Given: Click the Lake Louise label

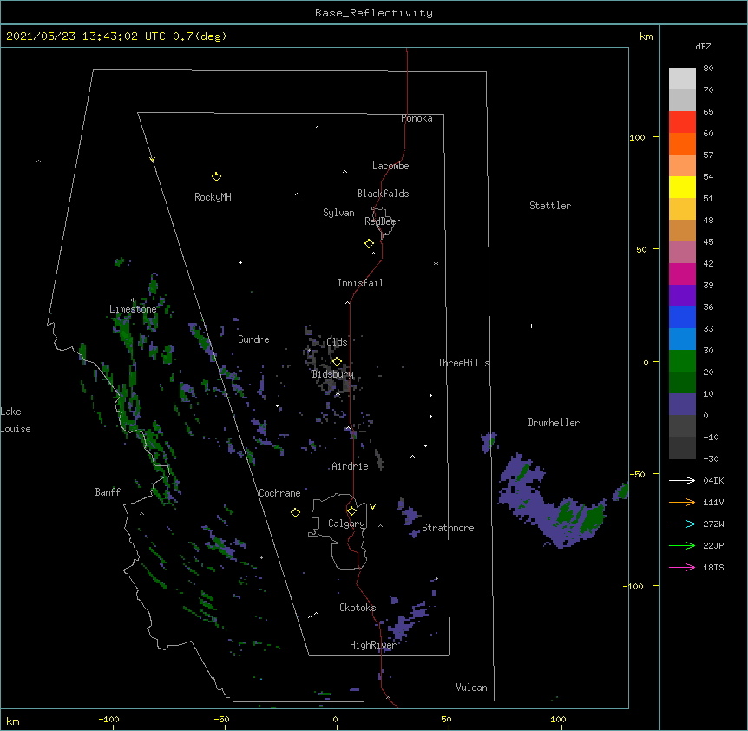Looking at the screenshot, I should click(16, 420).
